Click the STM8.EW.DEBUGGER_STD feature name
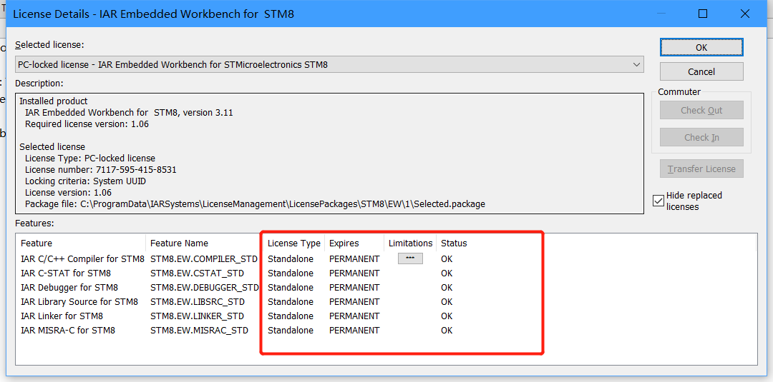 tap(205, 287)
